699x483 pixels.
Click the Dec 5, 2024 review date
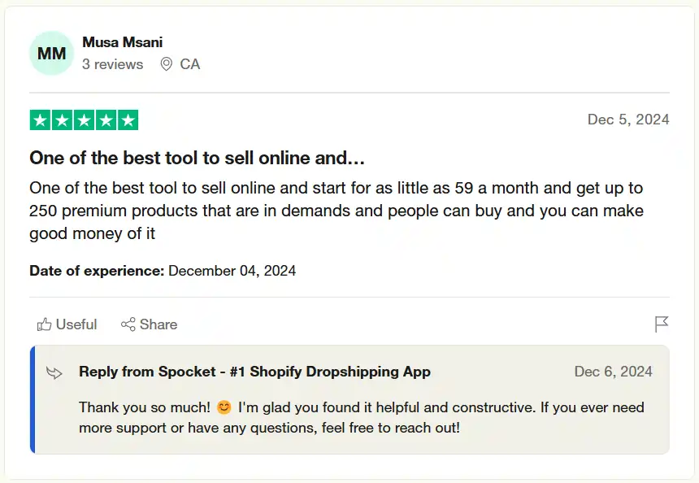tap(628, 120)
